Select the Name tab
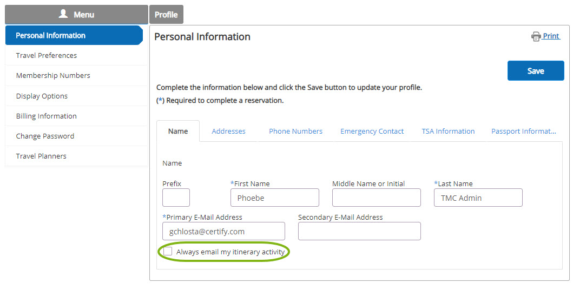The height and width of the screenshot is (289, 573). point(178,131)
